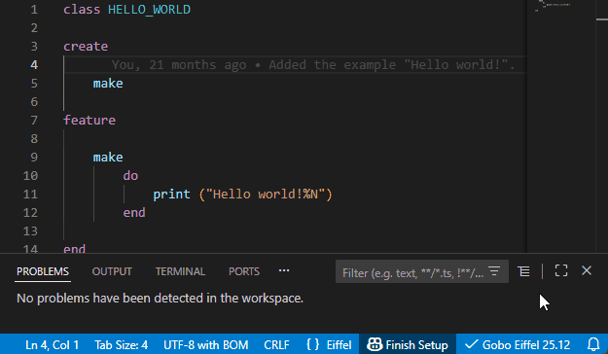The height and width of the screenshot is (354, 608).
Task: Change indentation via Tab Size: 4
Action: point(121,344)
